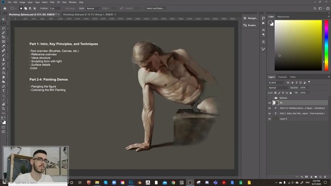This screenshot has width=331, height=186.
Task: Toggle lock all padlock icon
Action: [x=291, y=93]
